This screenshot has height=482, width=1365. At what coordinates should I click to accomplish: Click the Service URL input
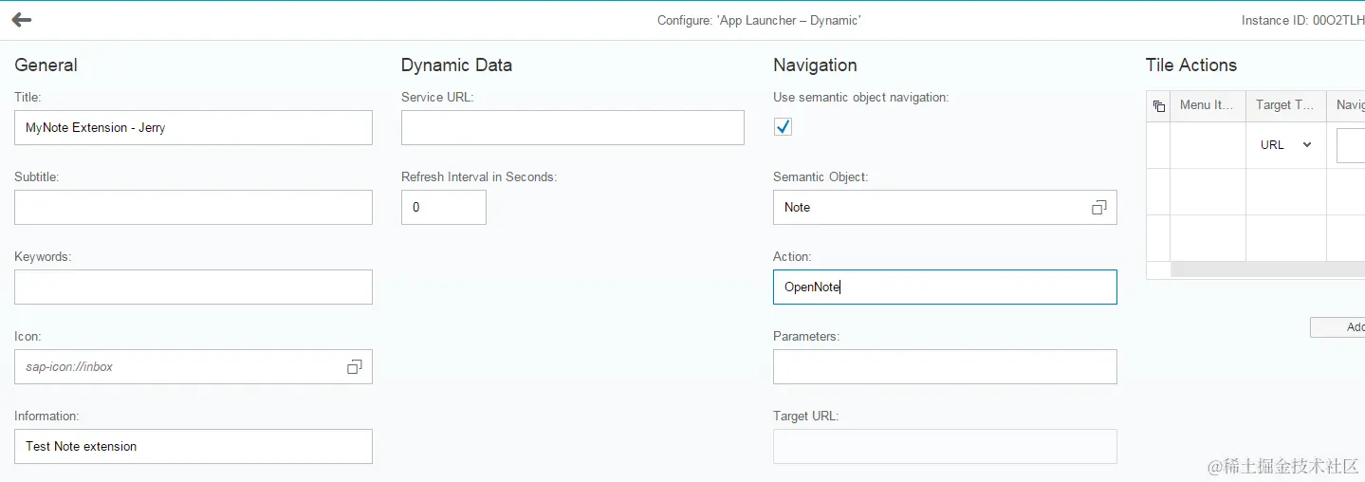tap(573, 128)
